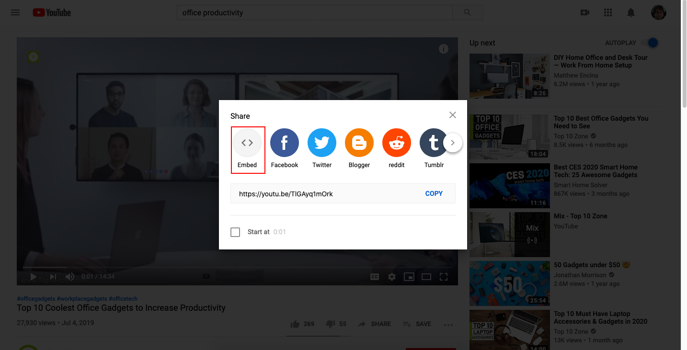Open the Jonathan Morrison channel name
687x350 pixels.
(580, 275)
